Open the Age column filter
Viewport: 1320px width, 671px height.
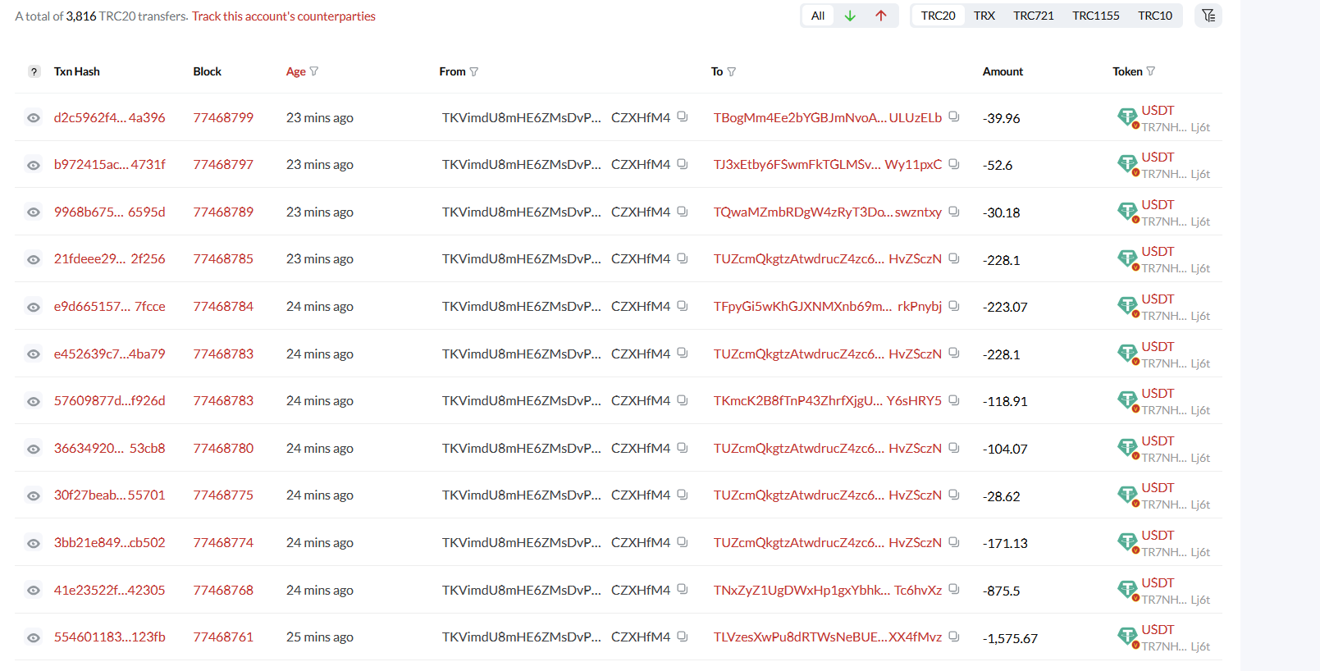(314, 71)
